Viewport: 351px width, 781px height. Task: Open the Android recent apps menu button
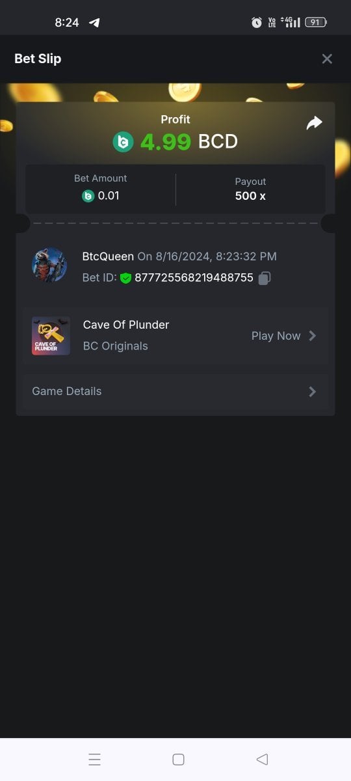94,759
